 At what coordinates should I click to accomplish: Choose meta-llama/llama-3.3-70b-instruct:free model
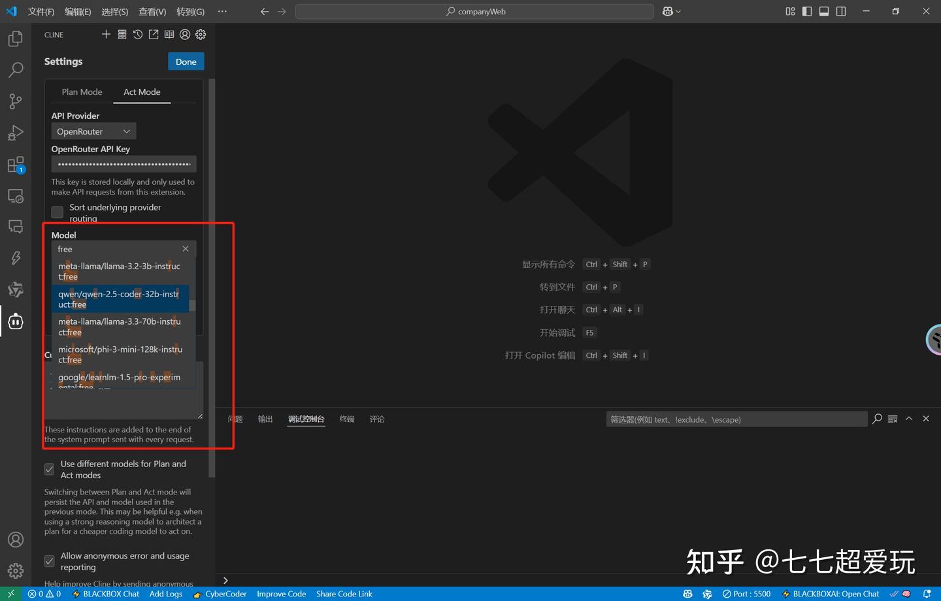120,327
